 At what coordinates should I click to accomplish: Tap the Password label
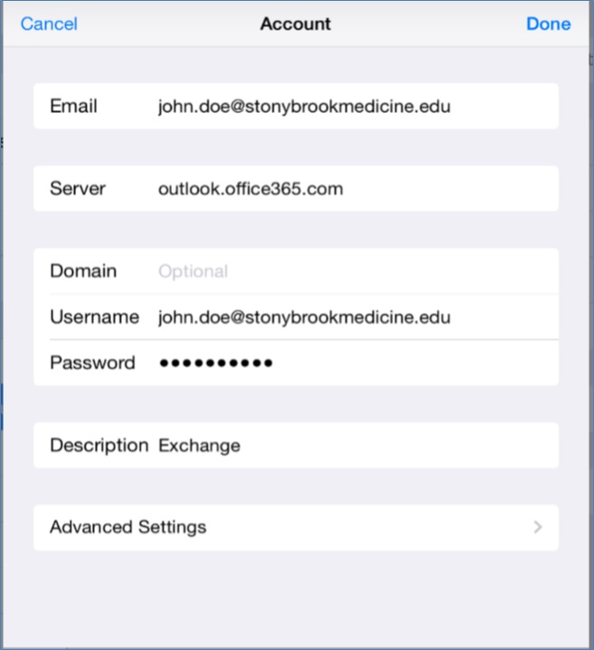point(92,363)
